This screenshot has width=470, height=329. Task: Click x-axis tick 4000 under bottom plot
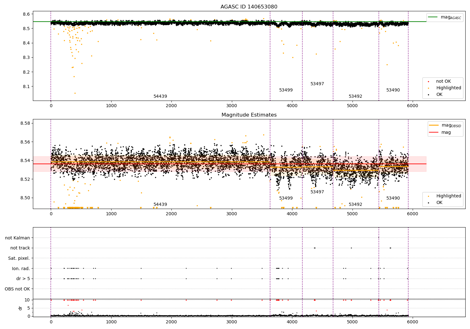[x=292, y=322]
